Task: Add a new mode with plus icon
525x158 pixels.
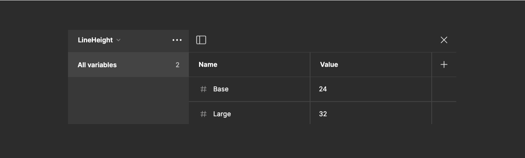Action: (x=444, y=65)
